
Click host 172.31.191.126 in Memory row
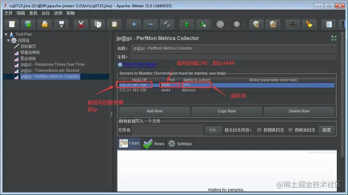tap(139, 90)
